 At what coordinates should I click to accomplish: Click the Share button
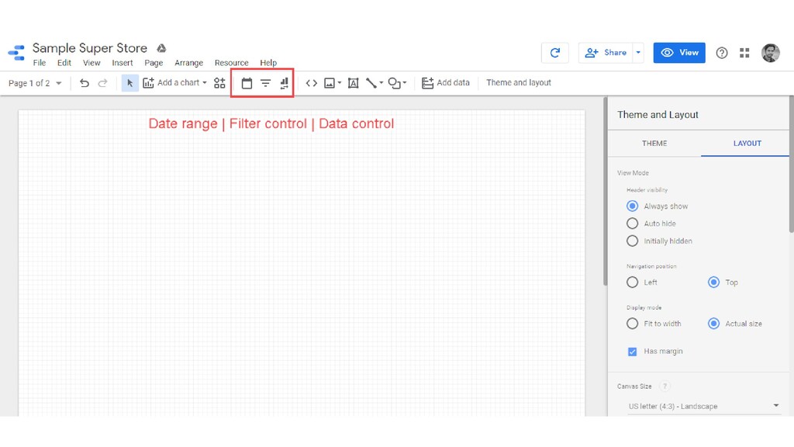coord(606,53)
